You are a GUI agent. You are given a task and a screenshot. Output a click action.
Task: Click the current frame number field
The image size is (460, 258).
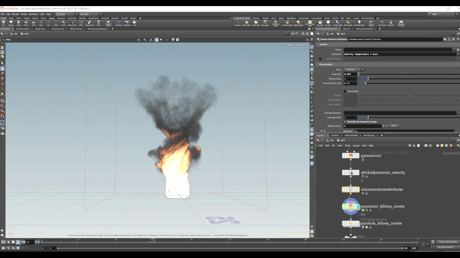[x=30, y=242]
